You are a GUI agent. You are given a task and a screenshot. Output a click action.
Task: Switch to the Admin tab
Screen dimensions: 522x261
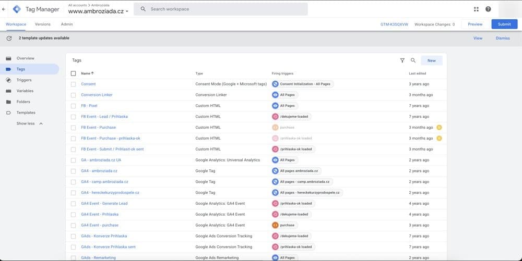(x=67, y=24)
